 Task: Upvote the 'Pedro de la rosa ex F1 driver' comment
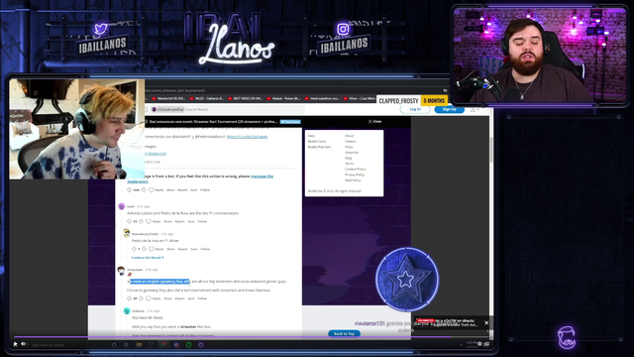pyautogui.click(x=134, y=249)
